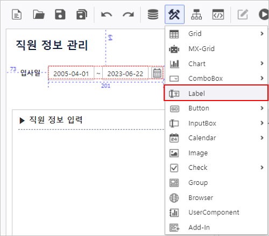The width and height of the screenshot is (269, 236).
Task: Click the calendar picker icon beside dates
Action: 157,73
